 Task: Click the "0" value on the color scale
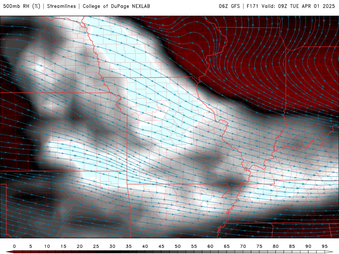pos(14,246)
